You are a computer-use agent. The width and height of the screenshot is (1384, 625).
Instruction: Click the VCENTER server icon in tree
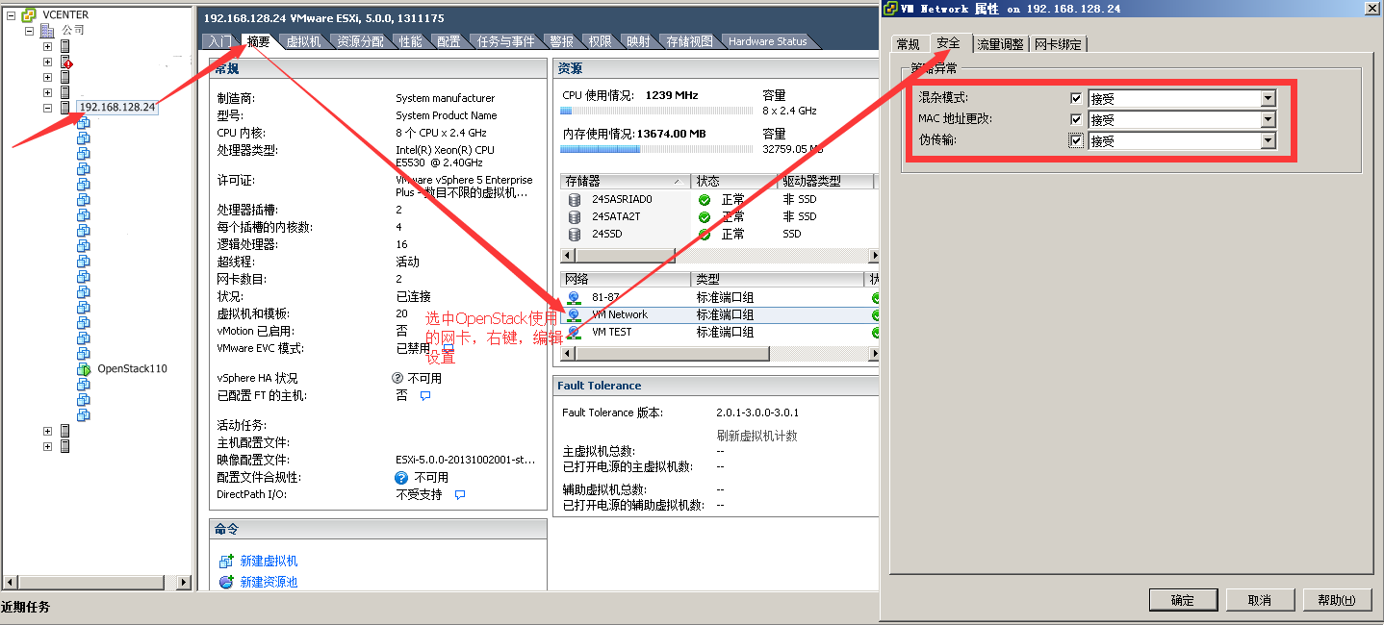29,15
